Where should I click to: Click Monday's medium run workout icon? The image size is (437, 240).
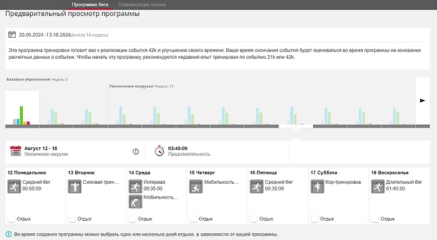click(14, 187)
